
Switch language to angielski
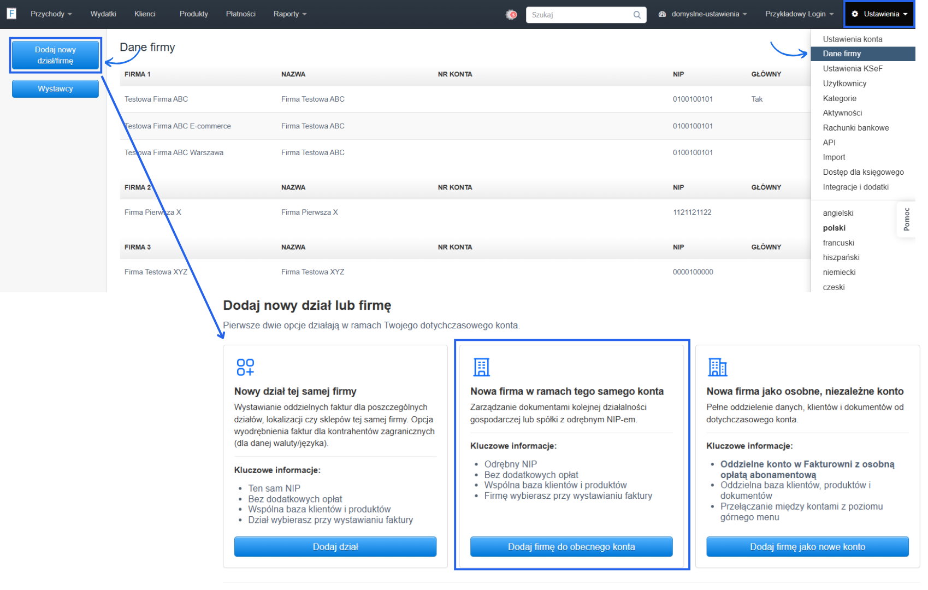[838, 213]
